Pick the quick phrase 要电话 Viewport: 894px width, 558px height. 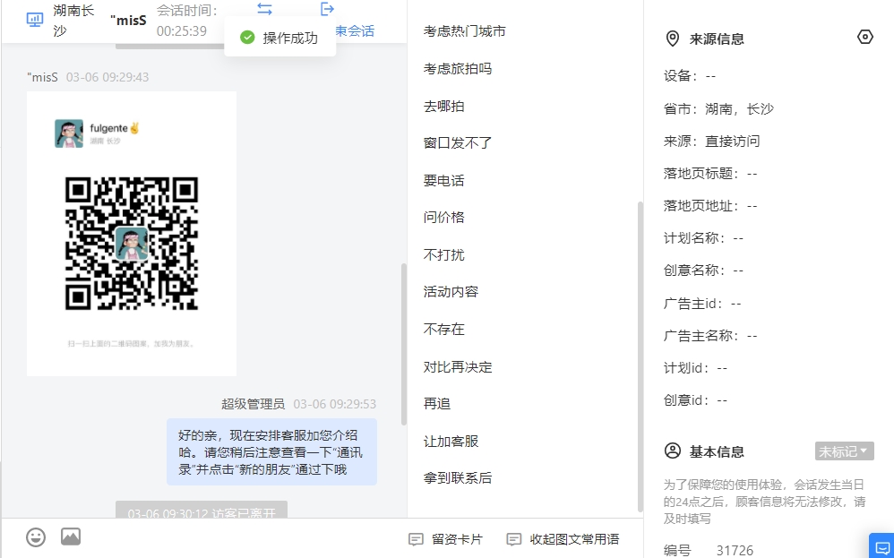[444, 181]
